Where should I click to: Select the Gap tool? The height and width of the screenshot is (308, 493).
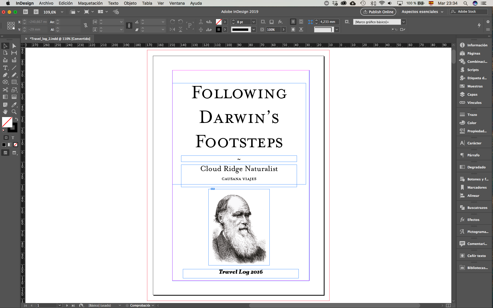(14, 53)
